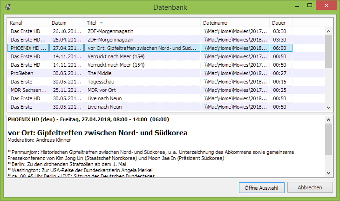The width and height of the screenshot is (340, 201).
Task: Click the Titel column sort arrow
Action: pyautogui.click(x=102, y=23)
